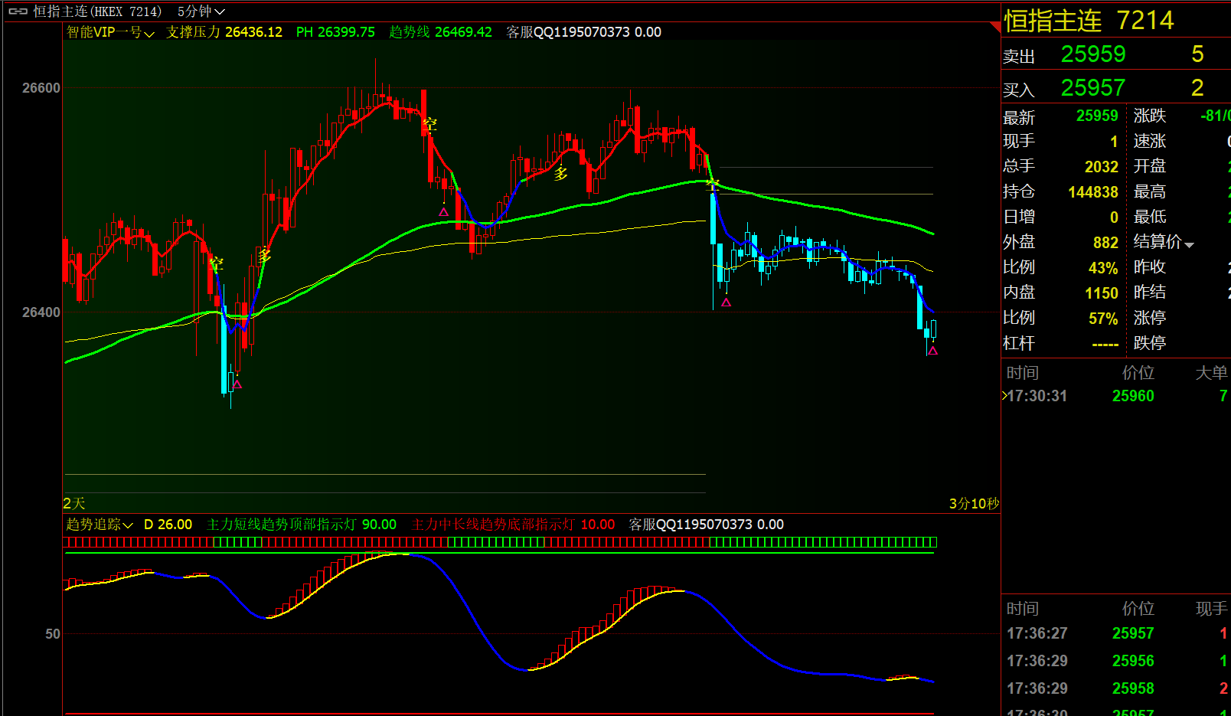Click the D 26.00 indicator value
This screenshot has height=716, width=1231.
click(168, 525)
